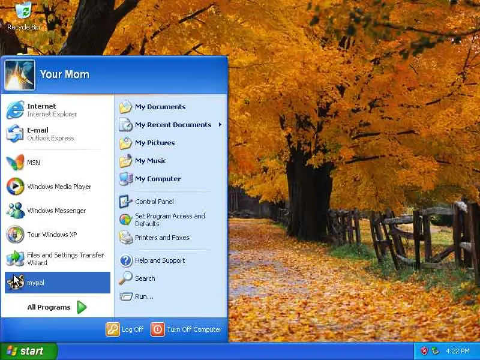
Task: Open the My Music folder icon
Action: point(125,161)
